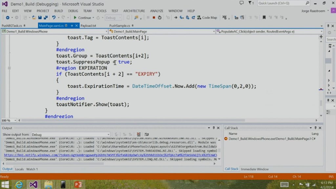This screenshot has width=336, height=189.
Task: Switch to PushBGTask.cs tab
Action: [12, 26]
